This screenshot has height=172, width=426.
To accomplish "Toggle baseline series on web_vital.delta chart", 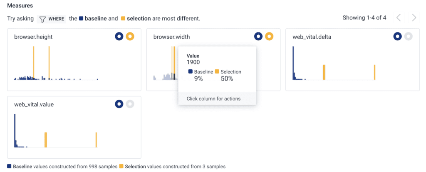I will point(398,37).
